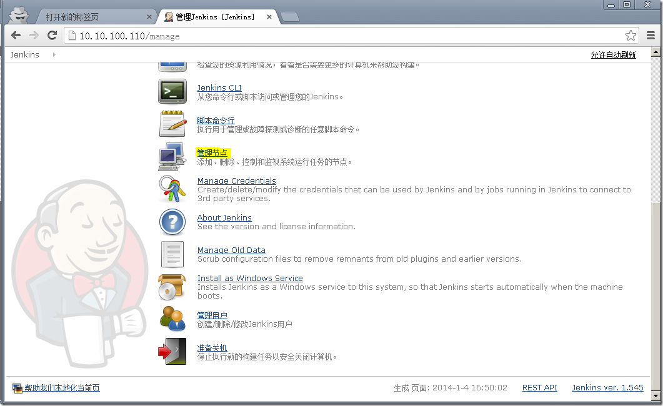Click the browser forward arrow
This screenshot has height=406, width=663.
pos(34,36)
